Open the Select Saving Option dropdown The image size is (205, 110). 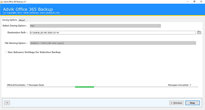coord(95,26)
